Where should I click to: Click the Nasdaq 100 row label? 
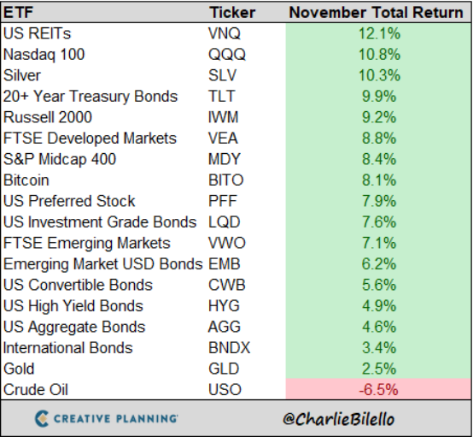click(44, 55)
